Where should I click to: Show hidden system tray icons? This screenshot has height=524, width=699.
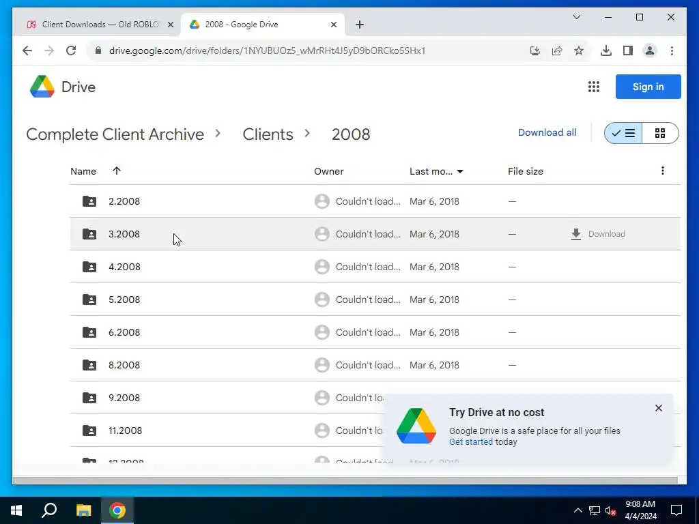(577, 510)
